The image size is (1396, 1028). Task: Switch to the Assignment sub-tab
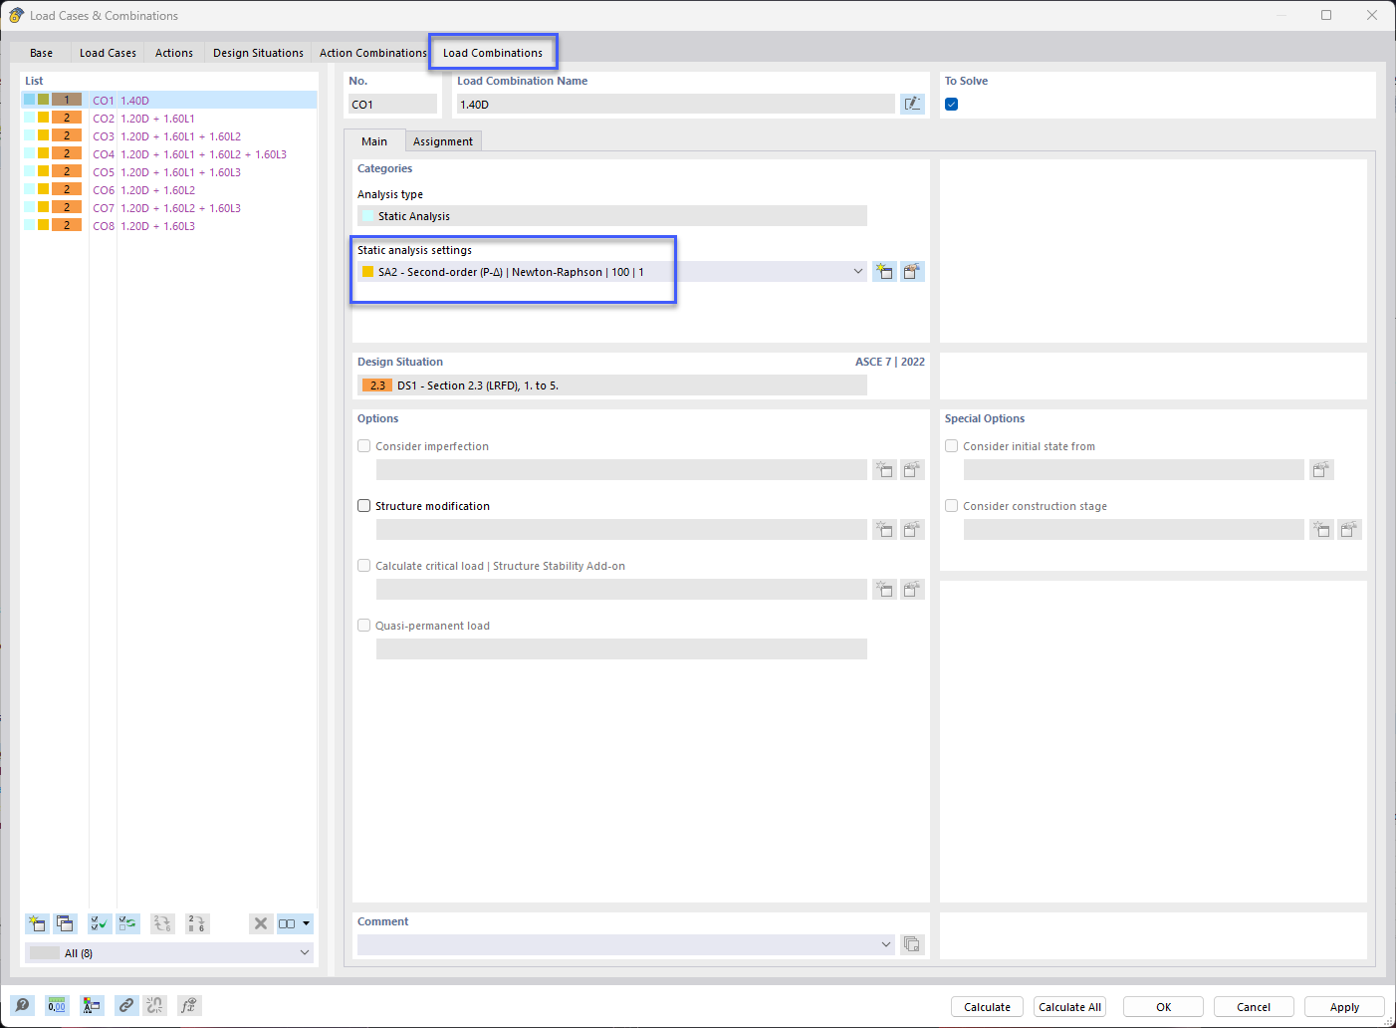(443, 141)
